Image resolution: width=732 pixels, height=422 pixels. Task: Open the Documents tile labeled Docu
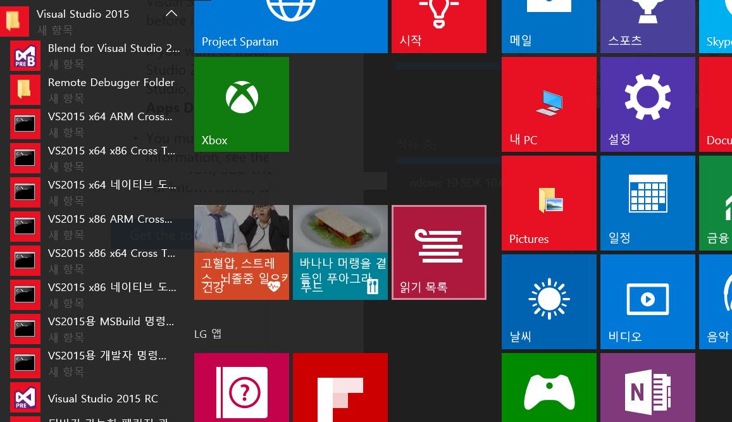(x=716, y=104)
